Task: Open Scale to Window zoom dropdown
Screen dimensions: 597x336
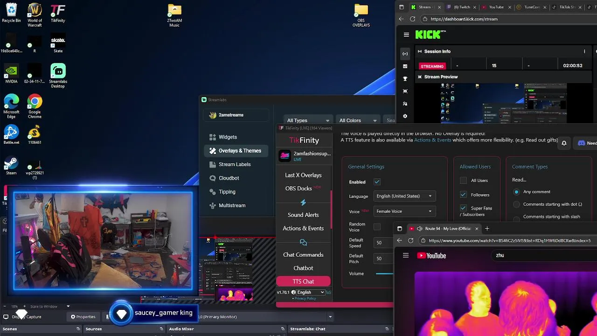Action: [x=68, y=307]
